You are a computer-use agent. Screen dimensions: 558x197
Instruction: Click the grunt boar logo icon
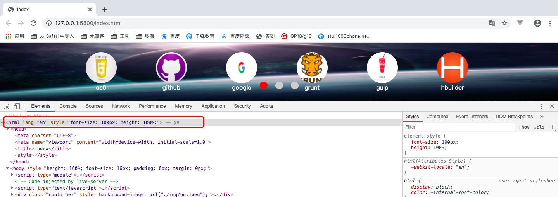pos(312,68)
